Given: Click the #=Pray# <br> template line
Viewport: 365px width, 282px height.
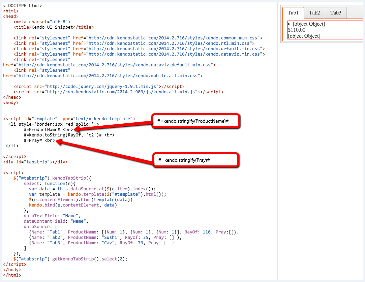Looking at the screenshot, I should point(39,140).
